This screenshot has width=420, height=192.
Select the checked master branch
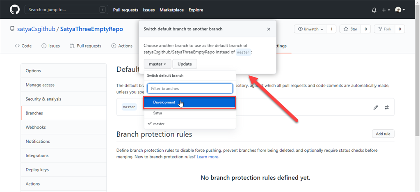(190, 124)
